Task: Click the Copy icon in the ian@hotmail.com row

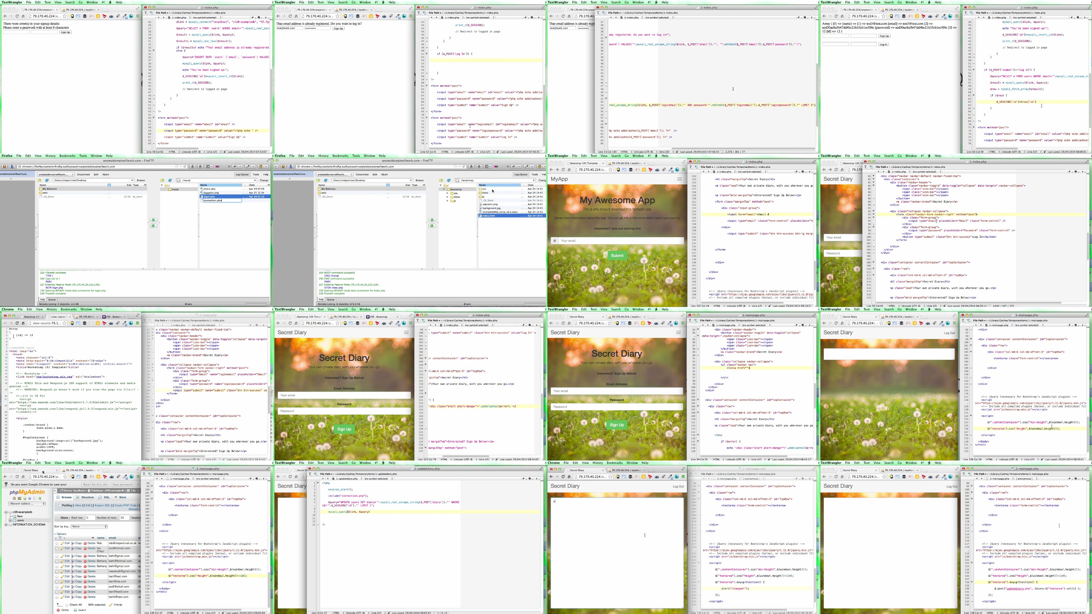Action: 73,549
